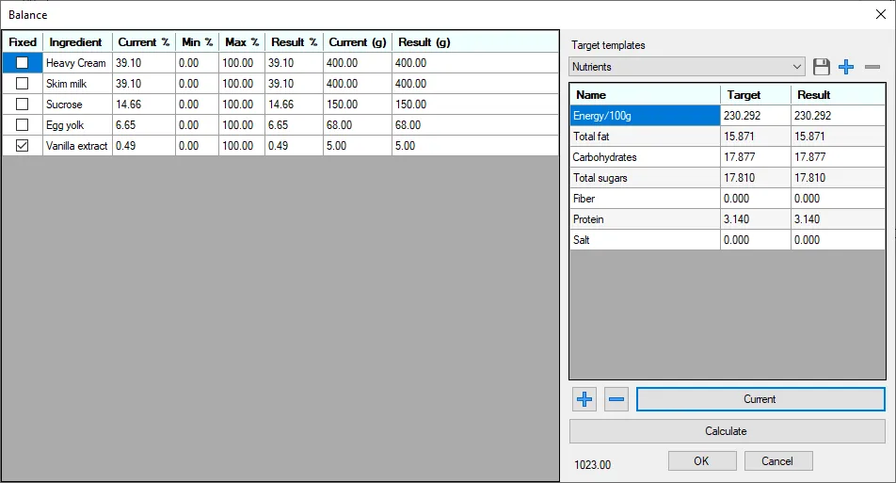Click Sucrose current percent 14.66

[143, 104]
